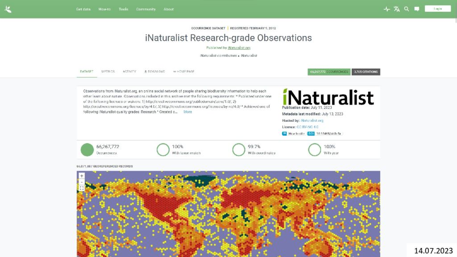Expand the description with the More link
457x257 pixels.
click(188, 112)
